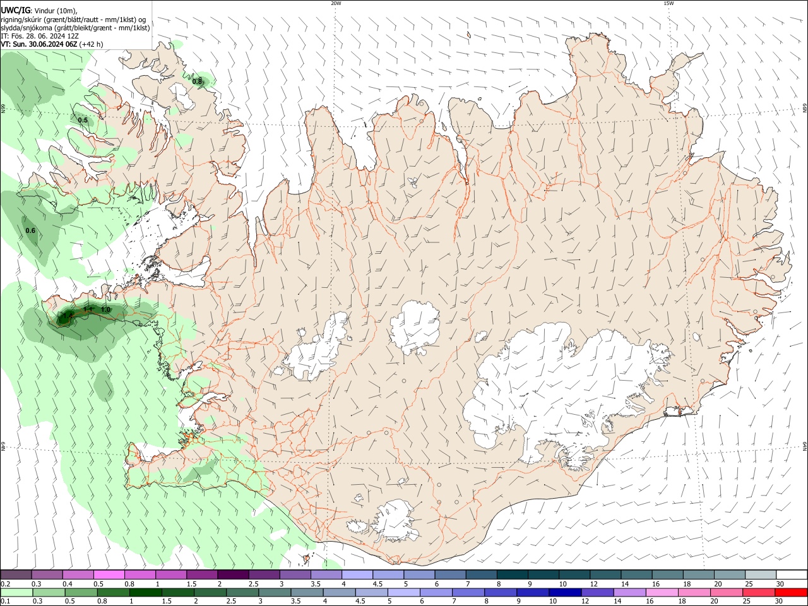Viewport: 808px width, 606px height.
Task: Select the dark teal 8 swatch in the upper legend row
Action: 512,575
